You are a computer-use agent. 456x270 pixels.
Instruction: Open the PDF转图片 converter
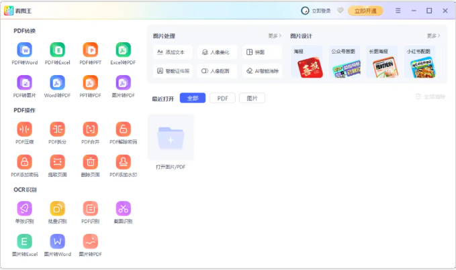point(25,86)
